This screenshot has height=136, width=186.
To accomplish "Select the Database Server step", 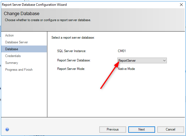I will pos(16,42).
